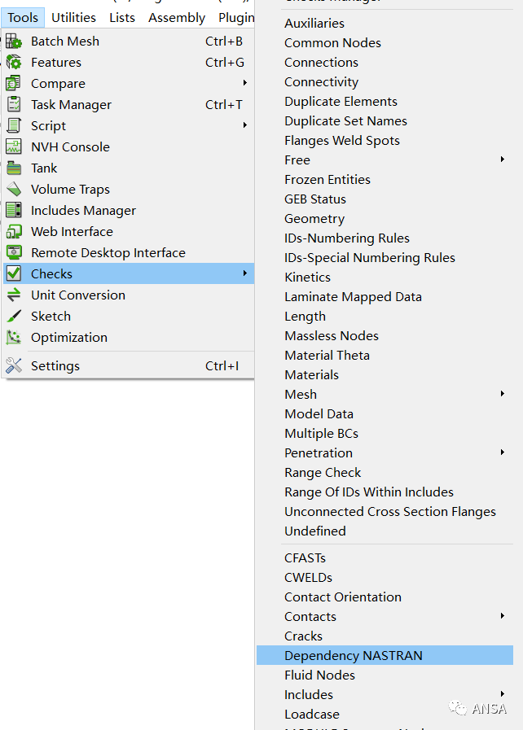Click the Includes Manager icon

[14, 211]
